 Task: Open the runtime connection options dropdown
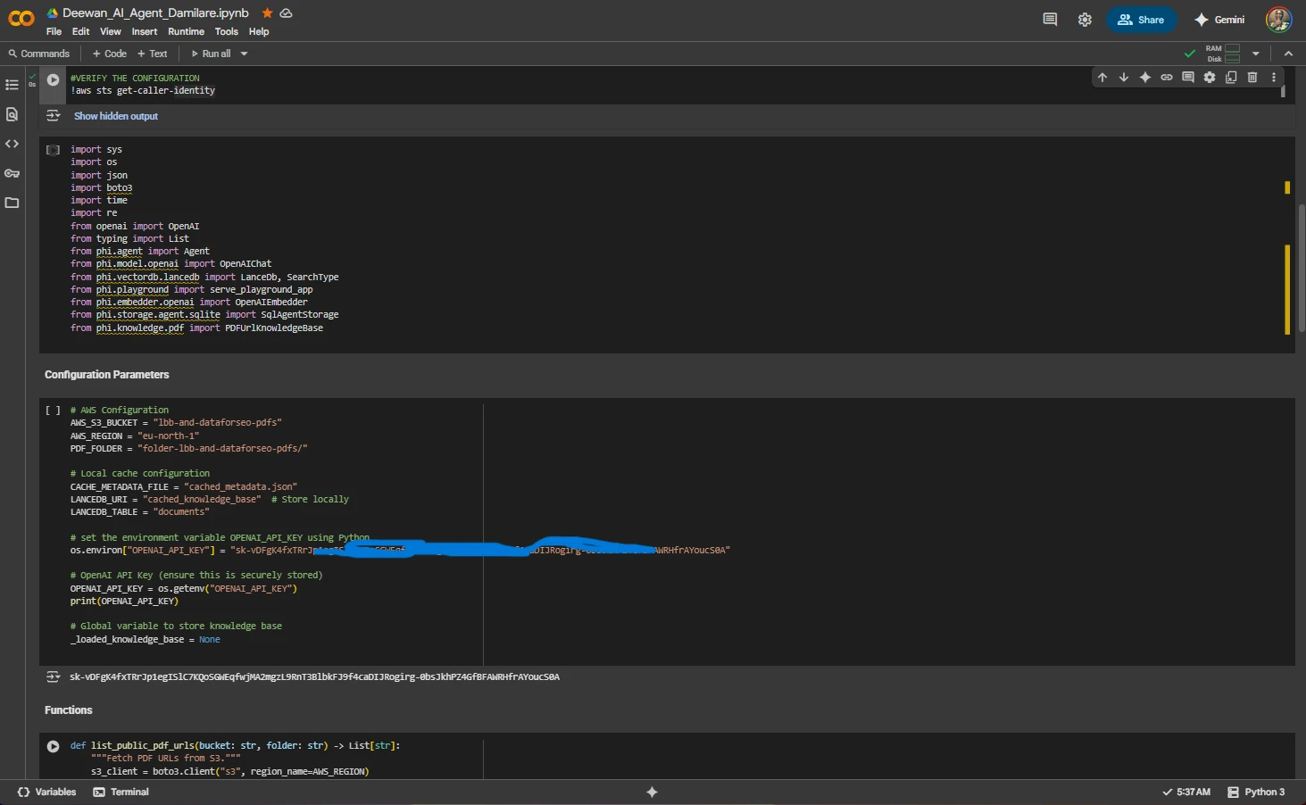click(x=1256, y=54)
